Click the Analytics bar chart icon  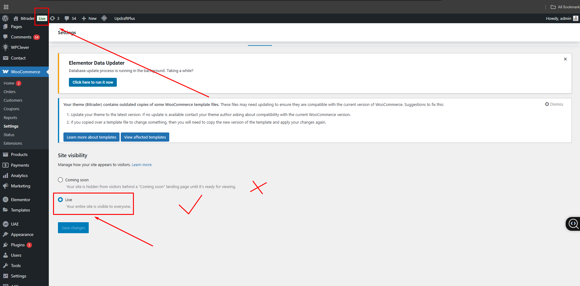click(5, 176)
